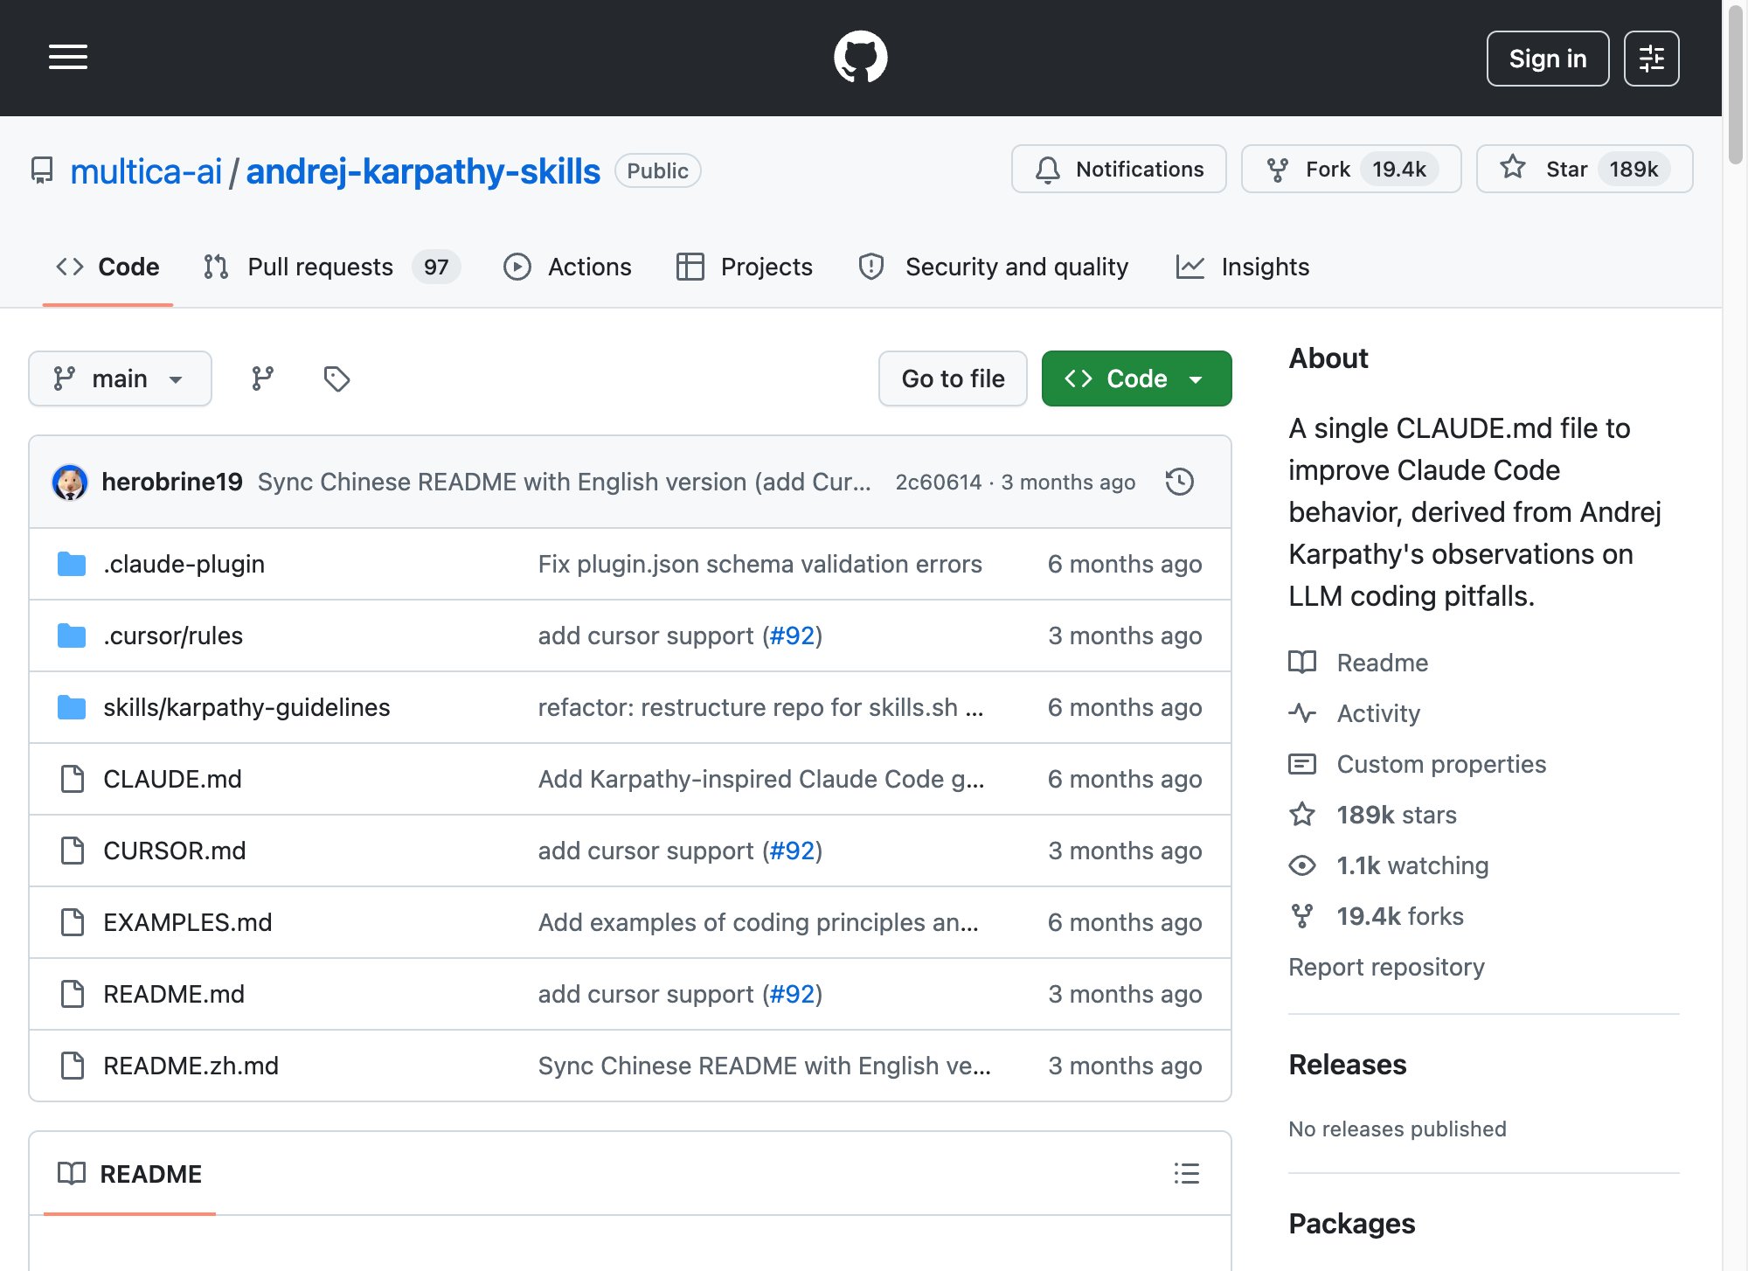Open 'Fix plugin.json schema validation errors' commit
The height and width of the screenshot is (1271, 1748).
(x=760, y=564)
